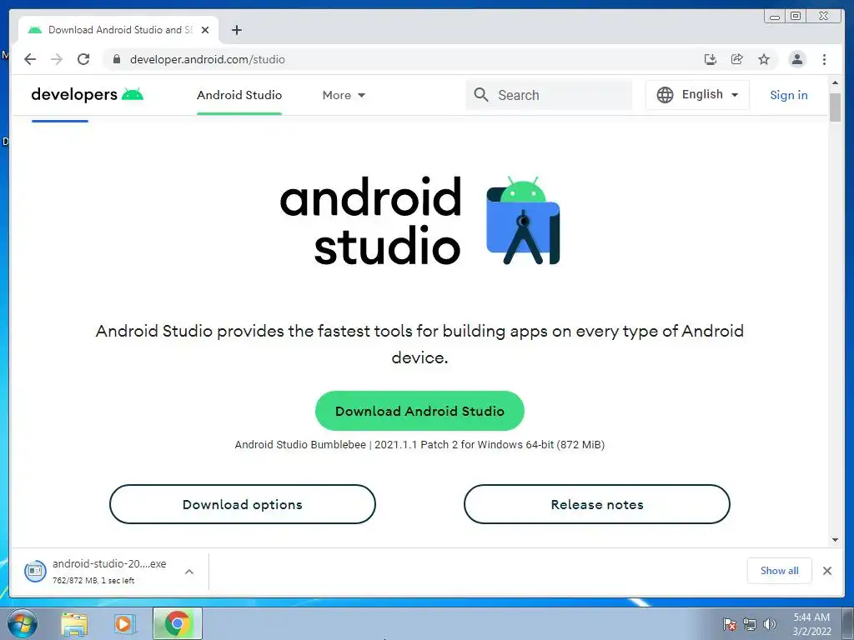Click the install app icon in address bar
Image resolution: width=854 pixels, height=640 pixels.
tap(711, 59)
